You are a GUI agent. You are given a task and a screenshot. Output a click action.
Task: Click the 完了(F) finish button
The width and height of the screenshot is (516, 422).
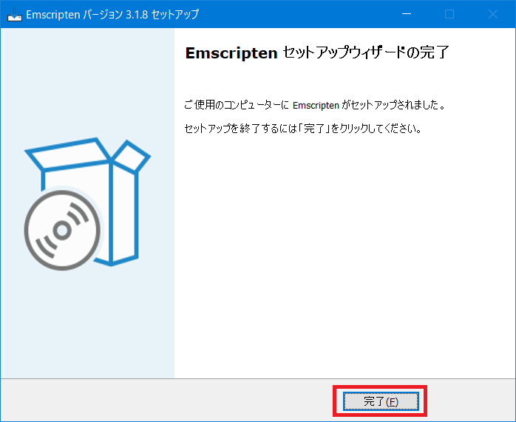(x=381, y=401)
